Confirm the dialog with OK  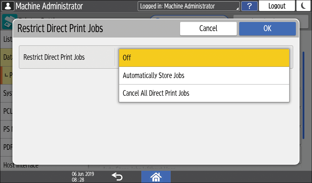[x=267, y=29]
